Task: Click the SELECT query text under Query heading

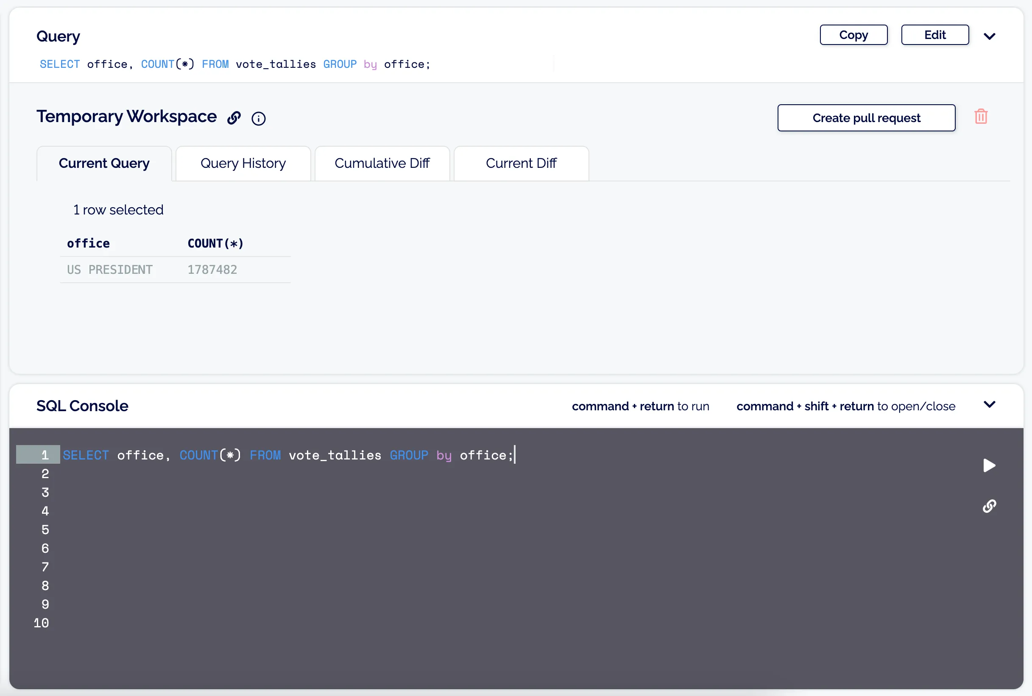Action: pyautogui.click(x=234, y=64)
